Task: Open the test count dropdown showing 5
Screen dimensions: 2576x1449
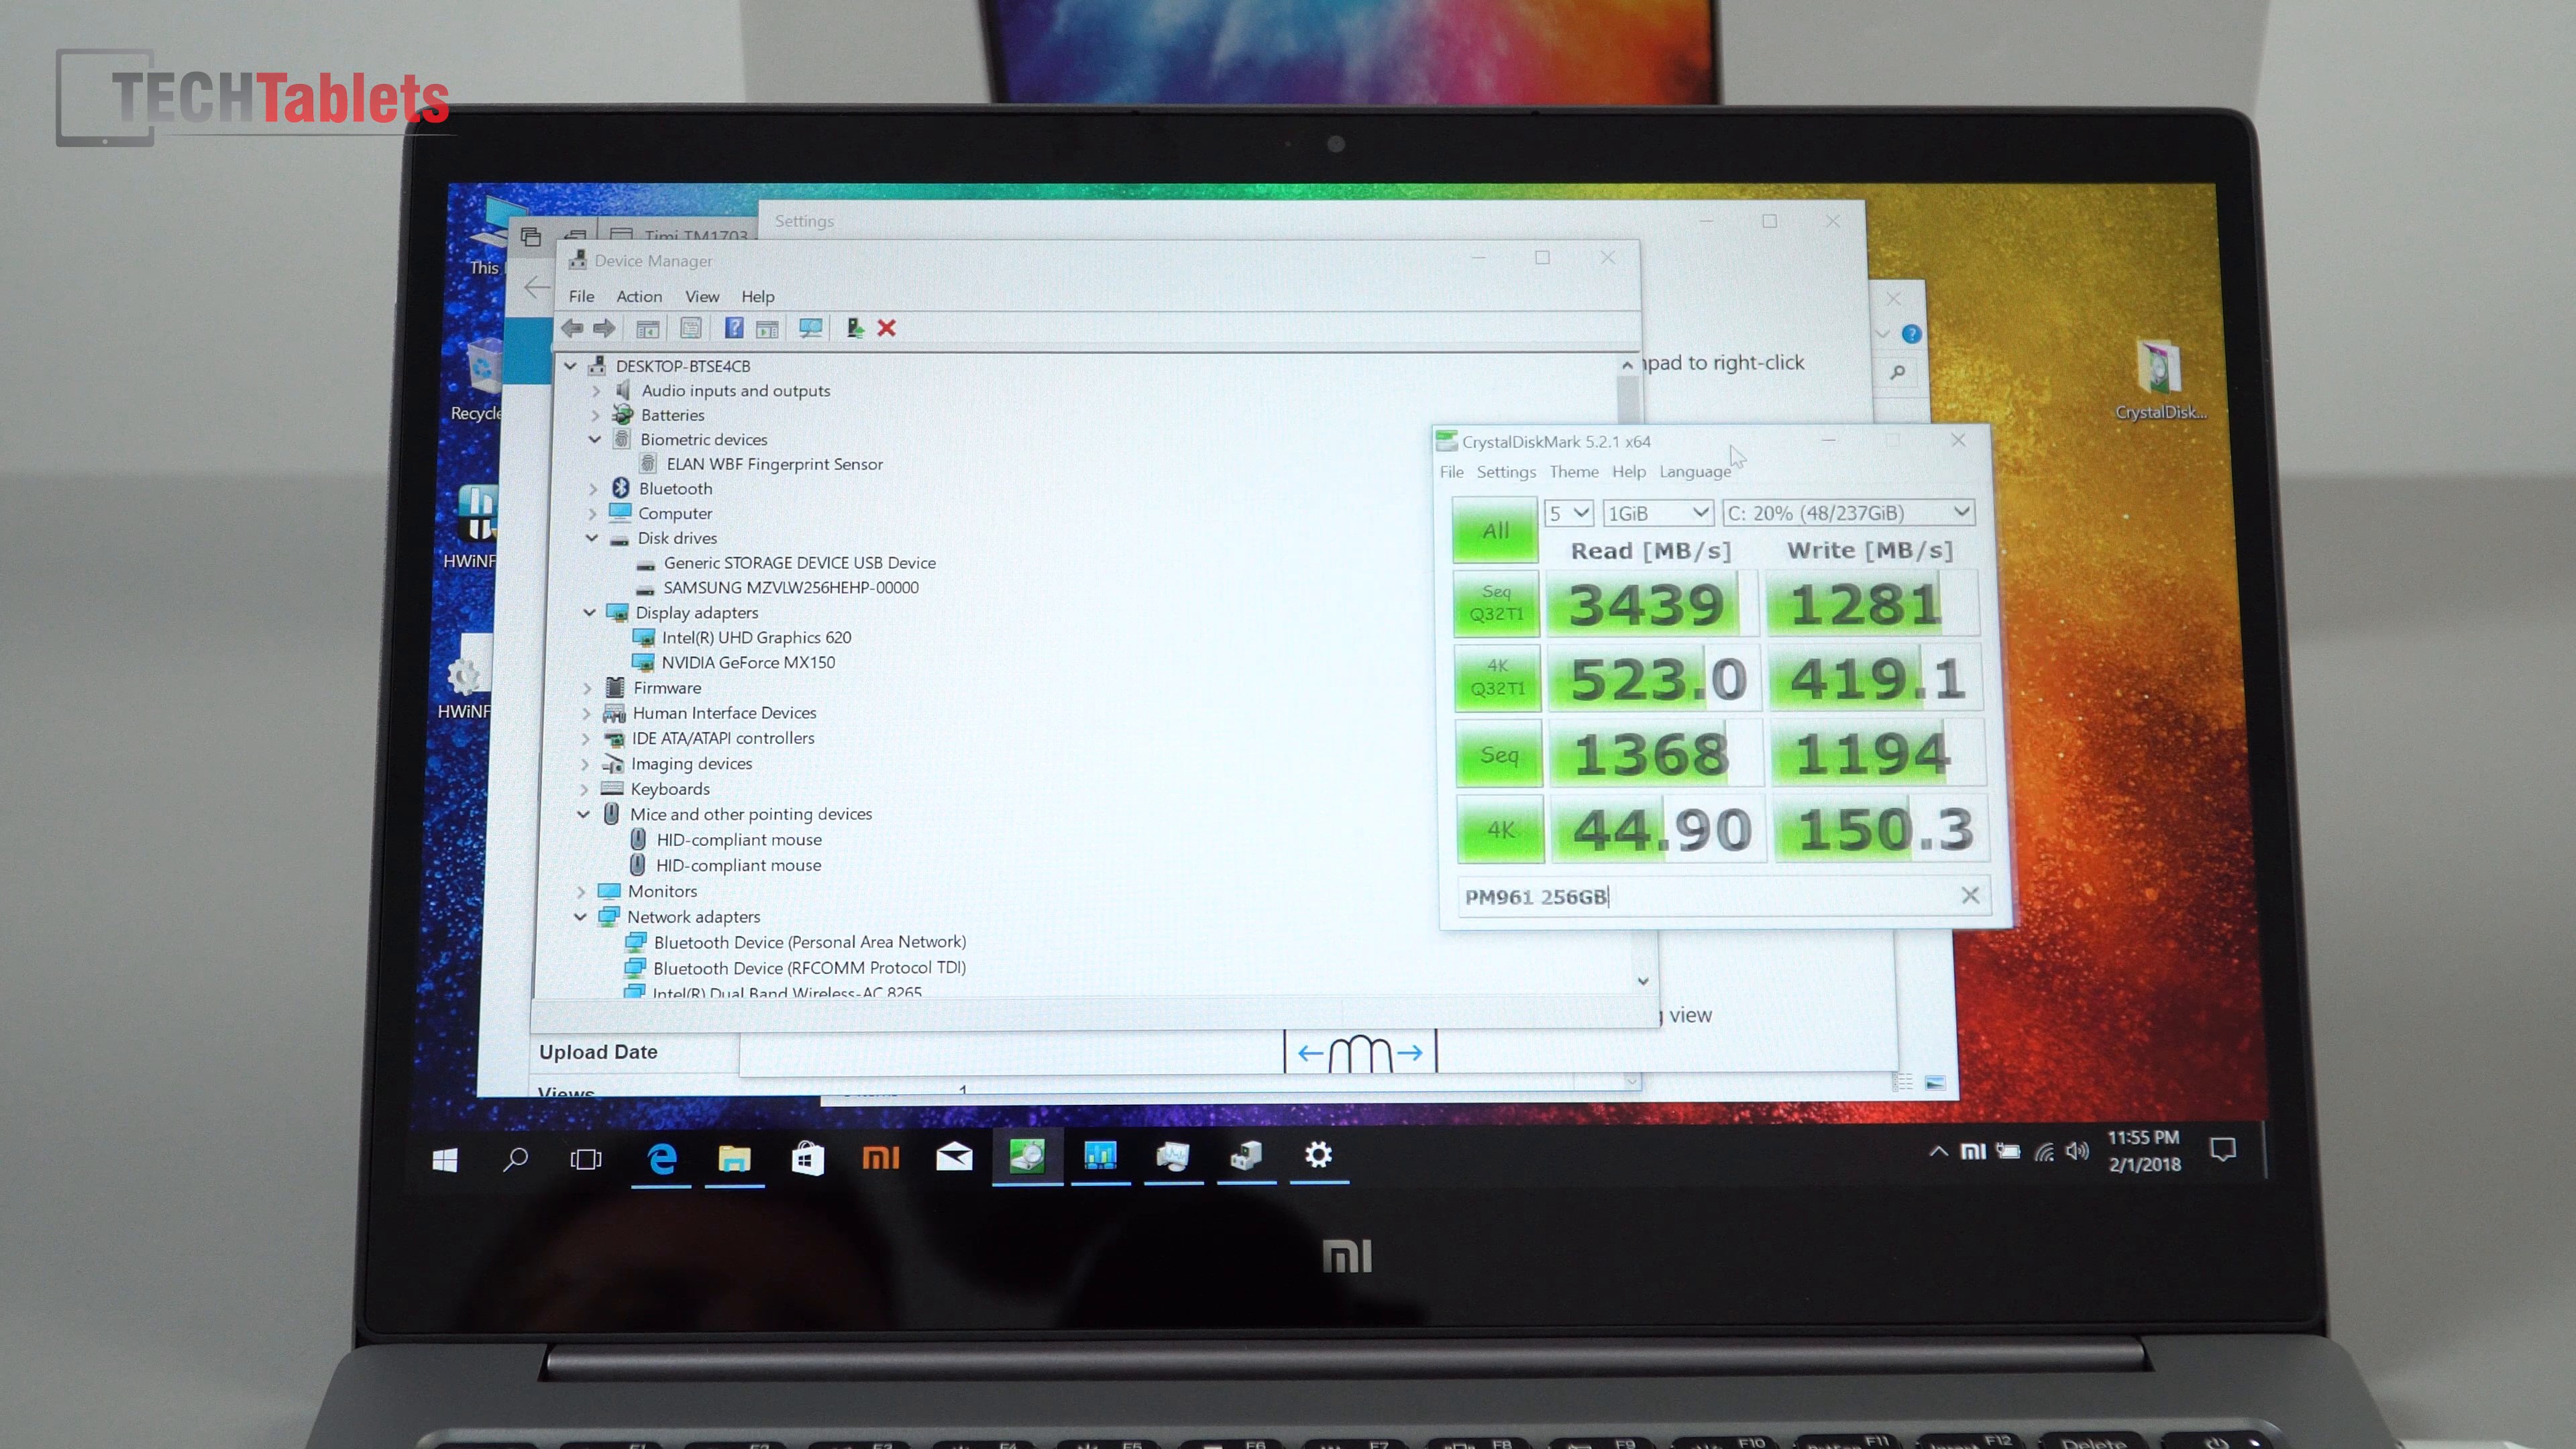Action: tap(1568, 513)
